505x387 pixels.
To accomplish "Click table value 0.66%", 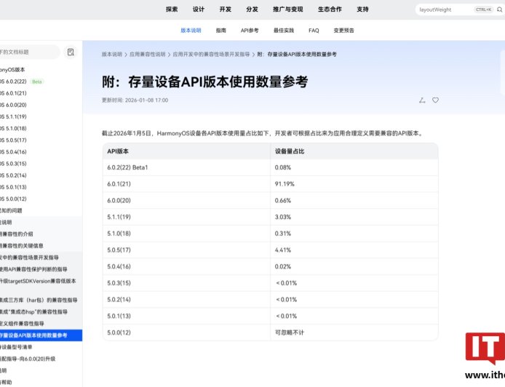I will point(283,200).
